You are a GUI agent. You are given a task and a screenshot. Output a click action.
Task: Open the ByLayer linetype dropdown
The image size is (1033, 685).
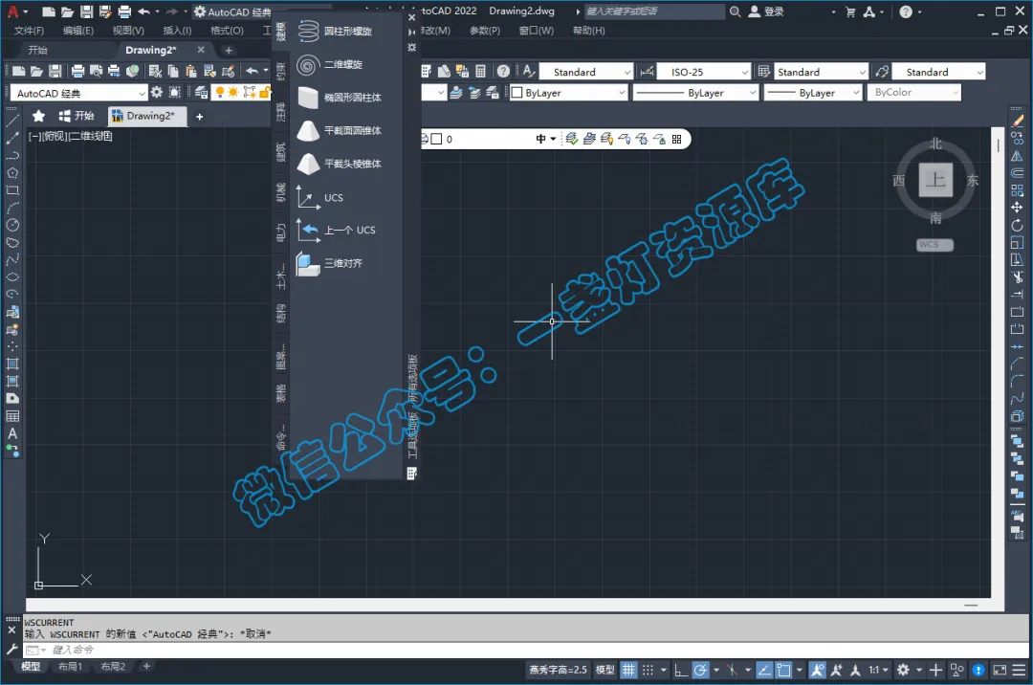click(x=695, y=93)
